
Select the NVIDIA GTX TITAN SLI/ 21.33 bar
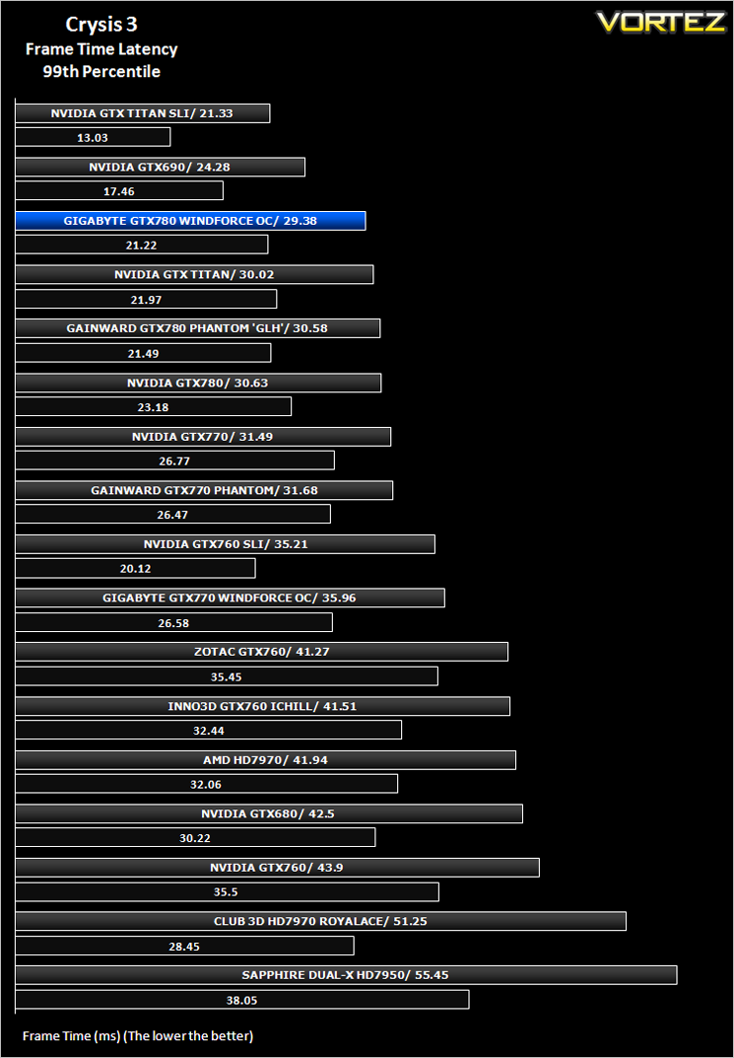[142, 113]
